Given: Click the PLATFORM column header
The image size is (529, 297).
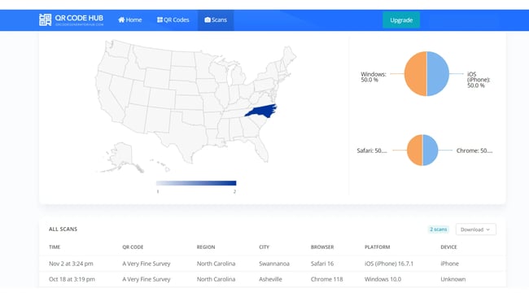Looking at the screenshot, I should click(x=377, y=247).
